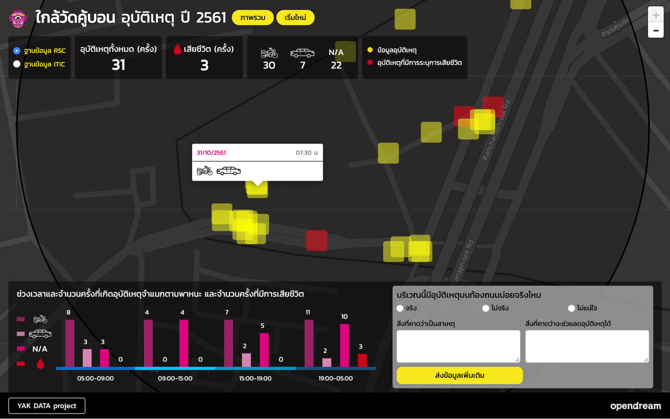Click the light pink car legend swatch
670x419 pixels.
click(21, 334)
